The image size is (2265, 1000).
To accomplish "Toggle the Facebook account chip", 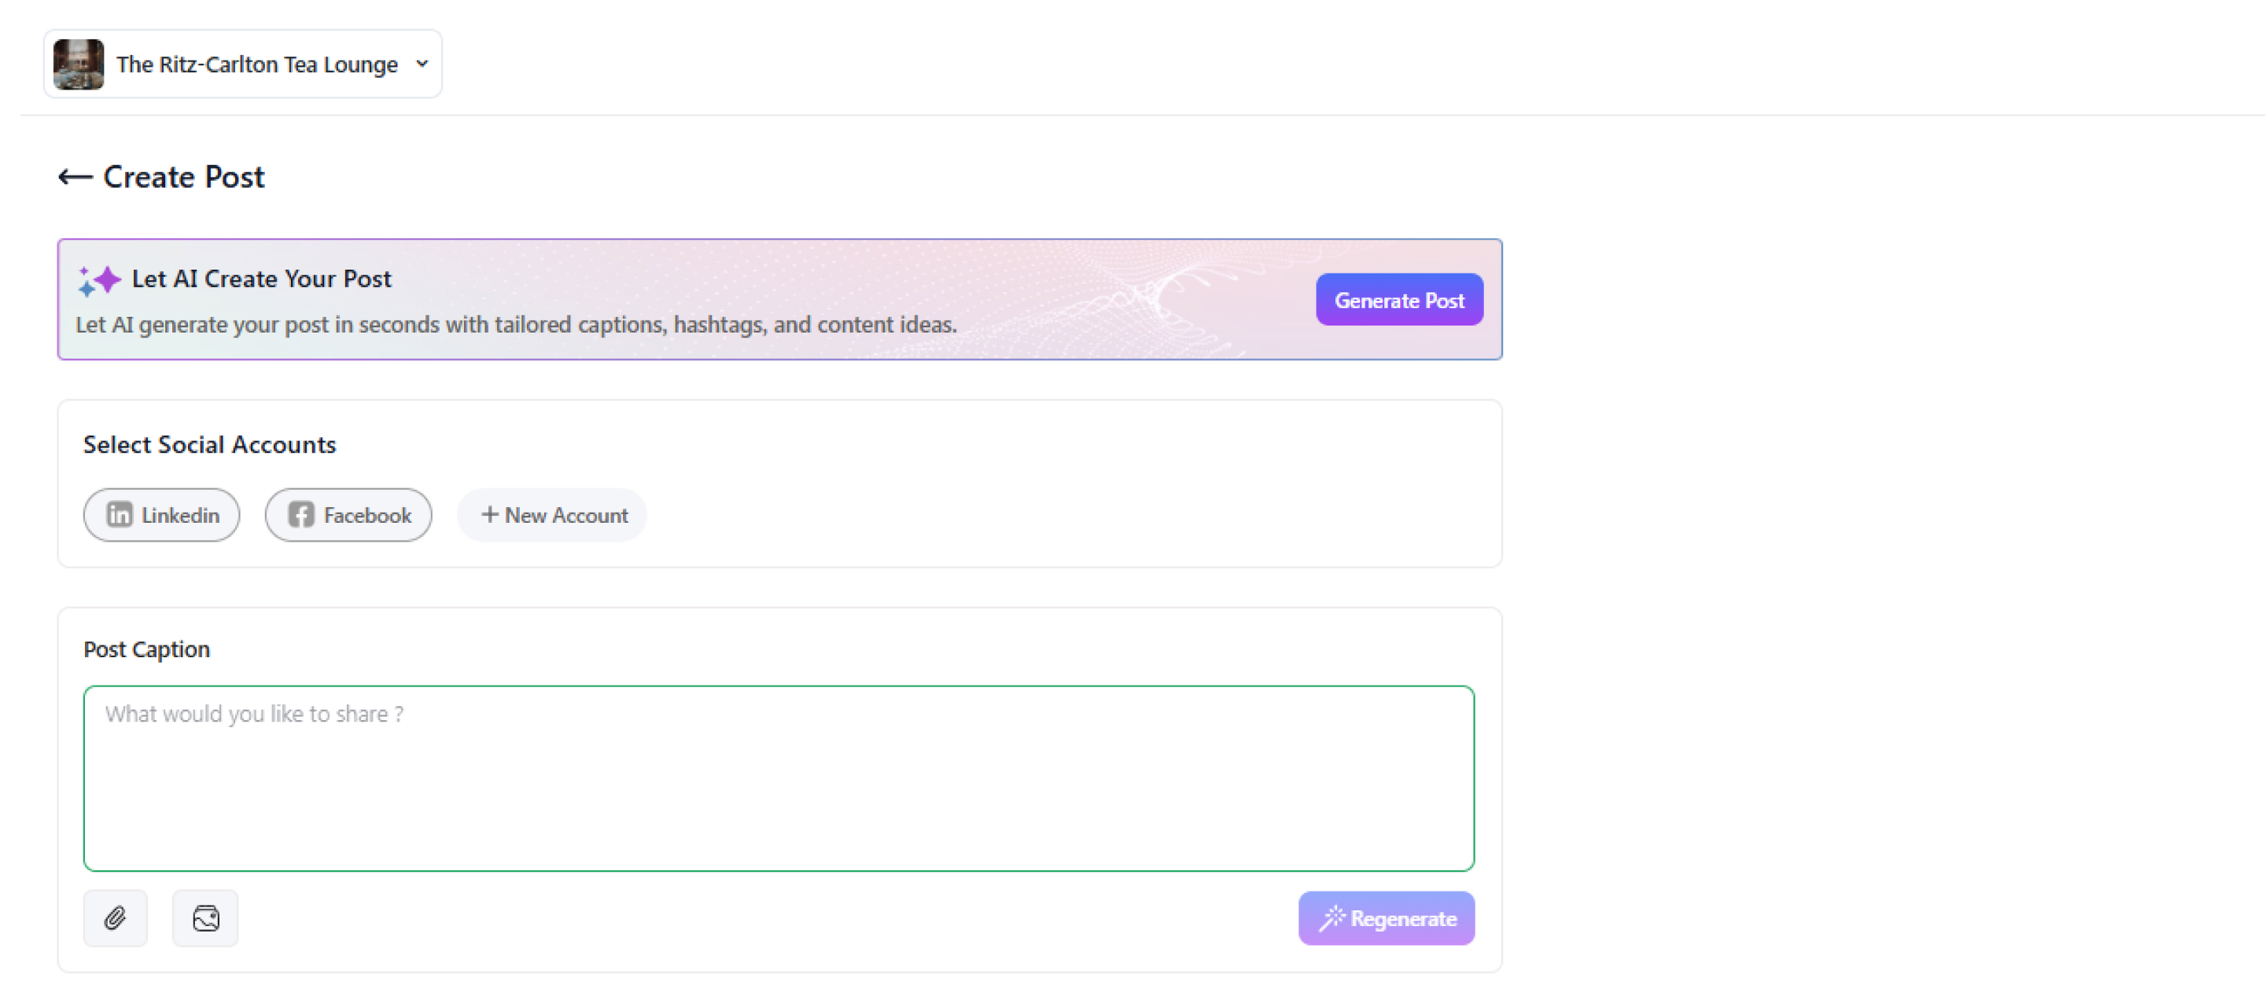I will pos(348,515).
